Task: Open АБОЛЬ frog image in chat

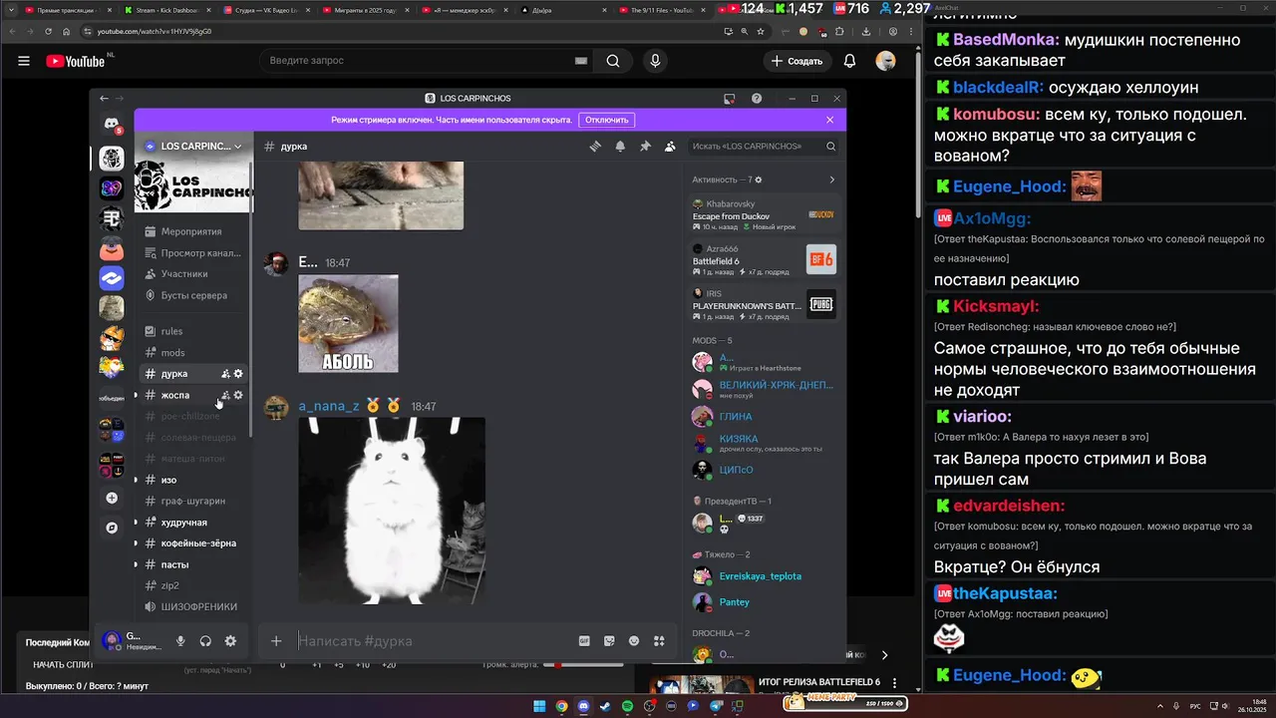Action: coord(348,323)
